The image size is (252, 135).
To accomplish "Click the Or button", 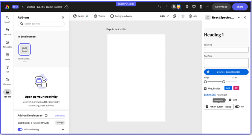I will (236, 88).
